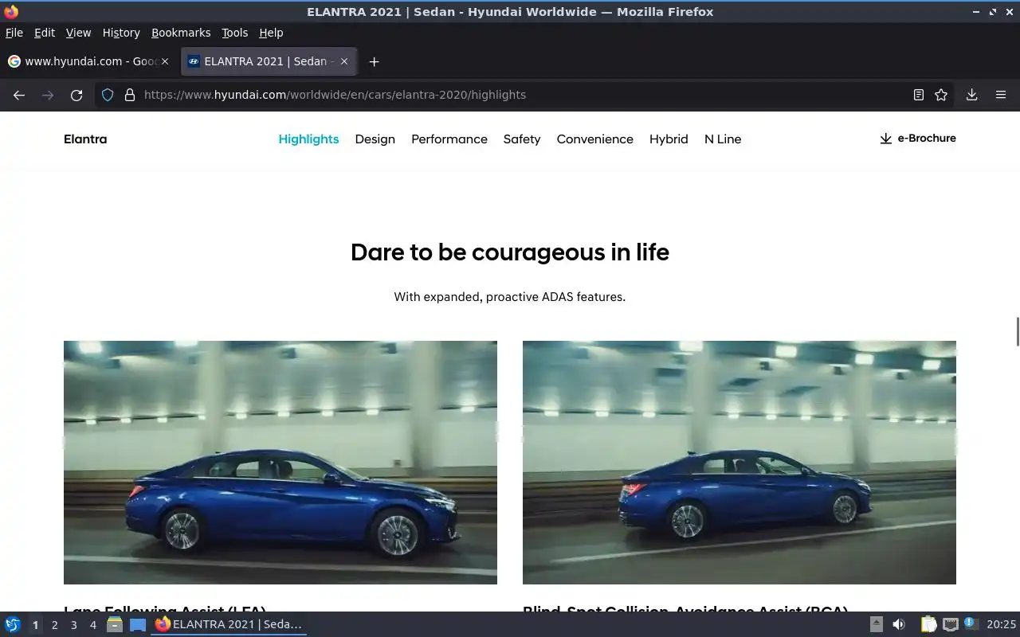Open the volume speaker tray icon
Screen dimensions: 1020x637
pos(899,624)
